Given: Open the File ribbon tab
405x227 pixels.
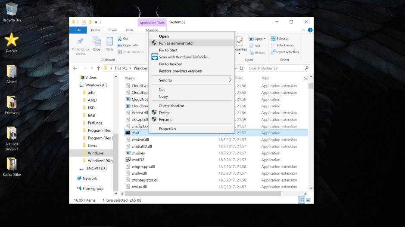Looking at the screenshot, I should pyautogui.click(x=78, y=30).
